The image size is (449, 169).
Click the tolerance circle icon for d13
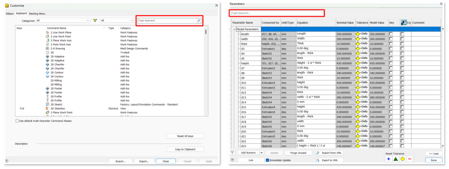coord(358,98)
